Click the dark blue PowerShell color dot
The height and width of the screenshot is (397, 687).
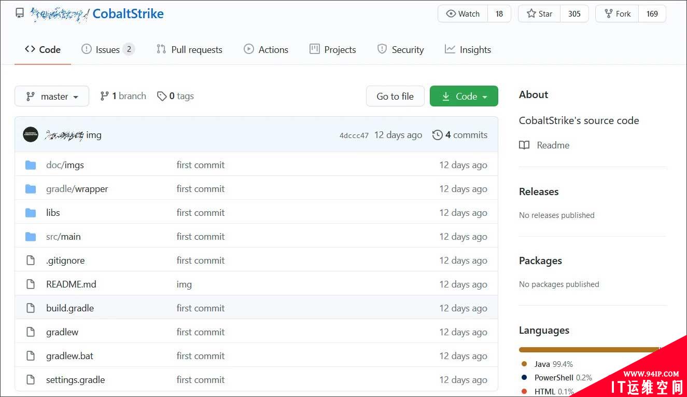click(524, 378)
